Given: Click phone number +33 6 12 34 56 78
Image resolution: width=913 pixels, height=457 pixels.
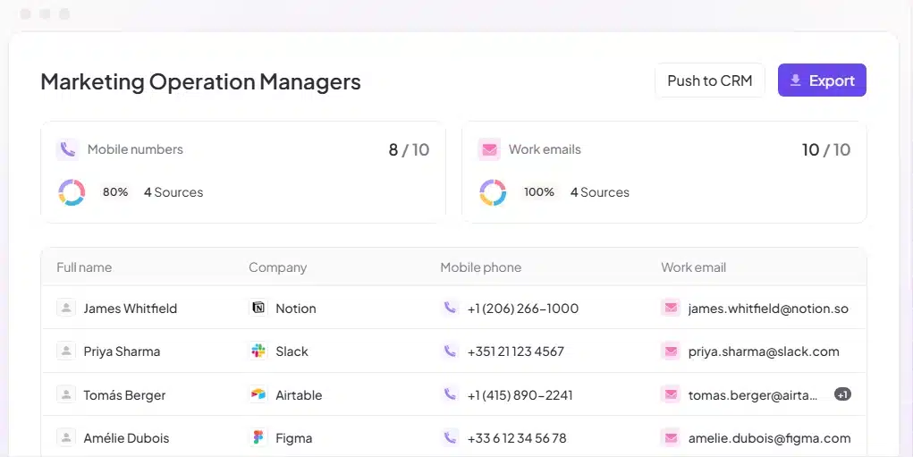Looking at the screenshot, I should coord(517,438).
